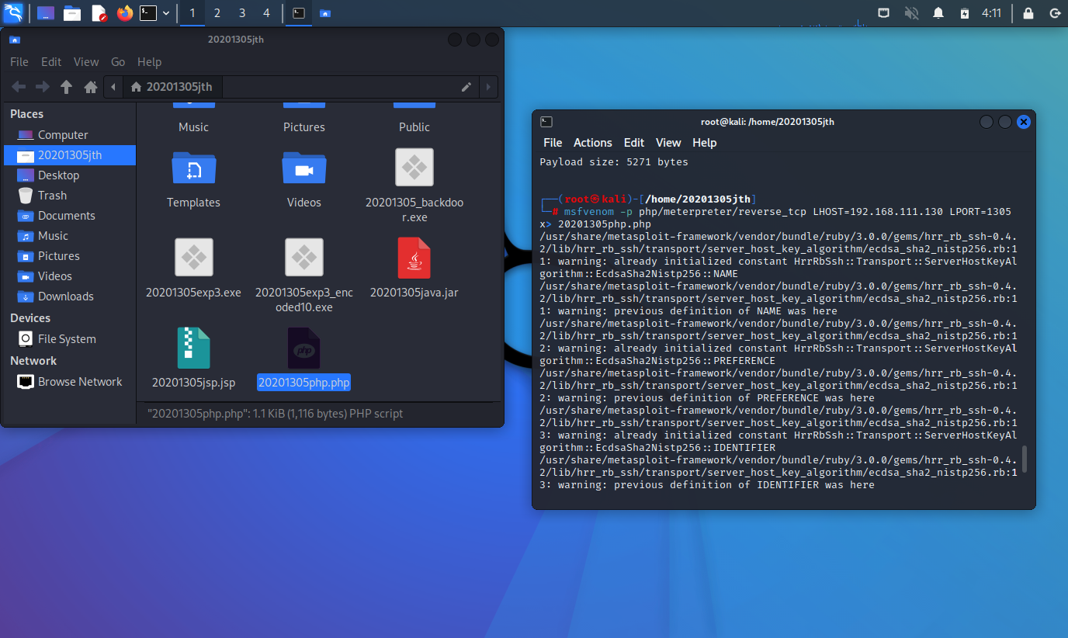Screen dimensions: 1068x638
Task: Toggle the muted volume tray icon
Action: [x=911, y=13]
